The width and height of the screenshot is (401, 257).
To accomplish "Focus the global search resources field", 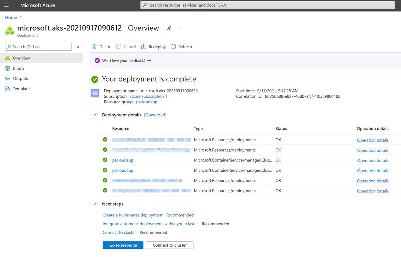I will tap(267, 5).
